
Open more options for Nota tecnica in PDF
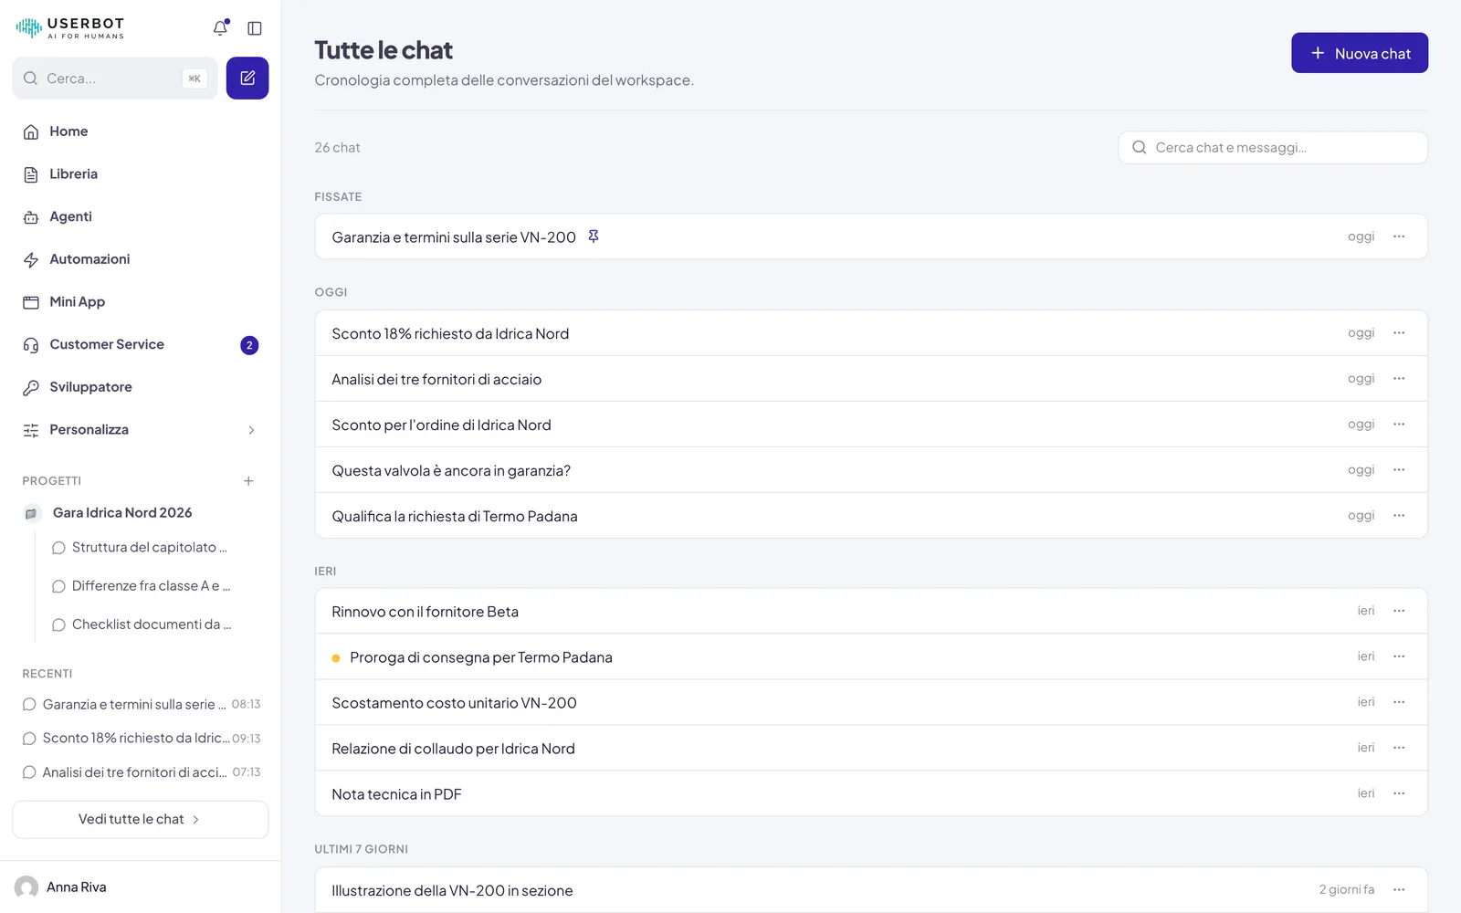[1399, 793]
